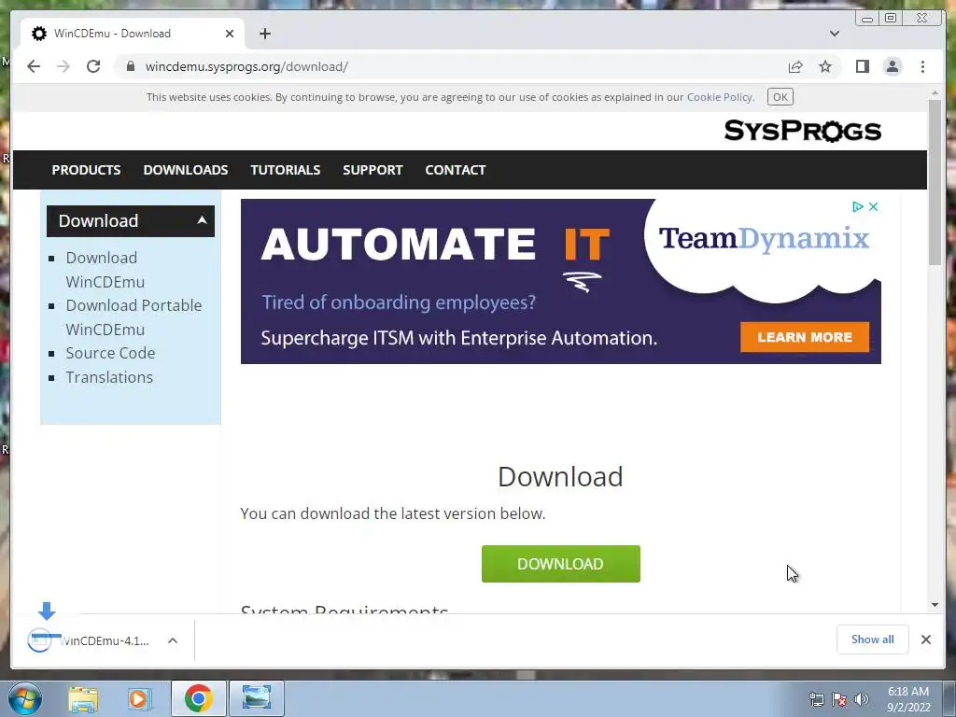Click the Chrome taskbar icon
The height and width of the screenshot is (717, 956).
[198, 698]
